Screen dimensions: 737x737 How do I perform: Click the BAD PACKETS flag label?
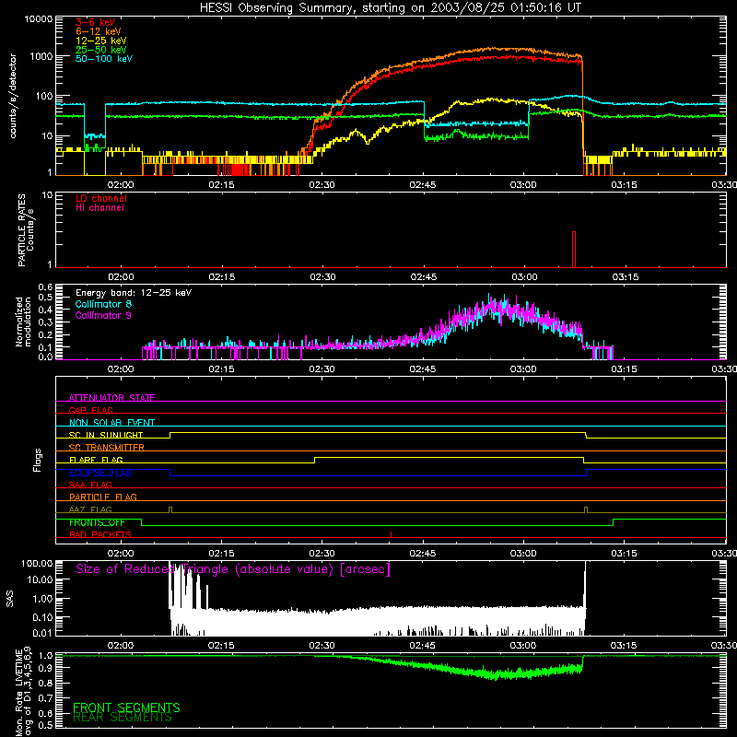click(x=100, y=534)
